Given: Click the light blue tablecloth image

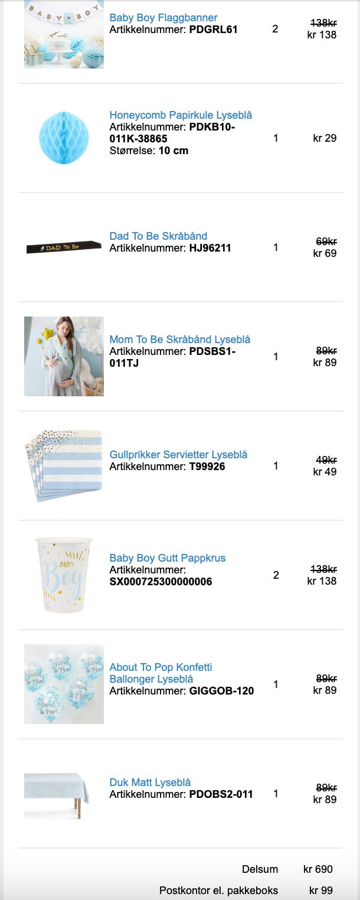Looking at the screenshot, I should tap(57, 794).
